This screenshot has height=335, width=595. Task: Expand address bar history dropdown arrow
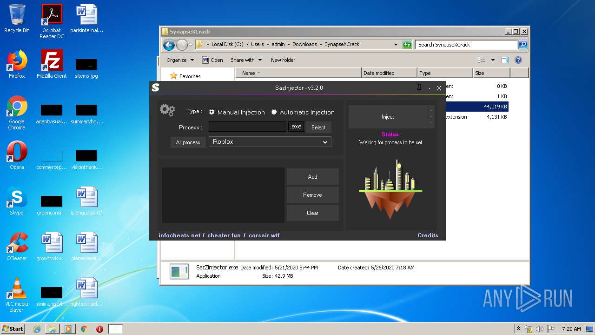tap(396, 45)
